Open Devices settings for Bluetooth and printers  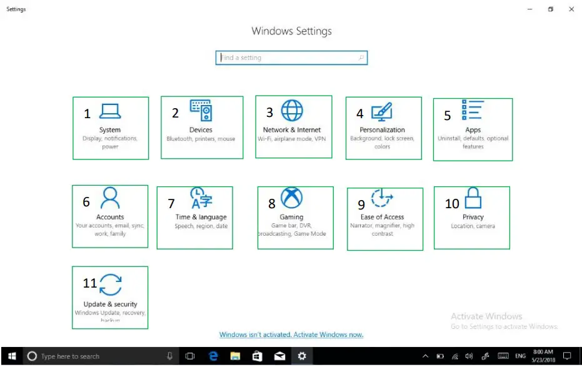point(201,128)
